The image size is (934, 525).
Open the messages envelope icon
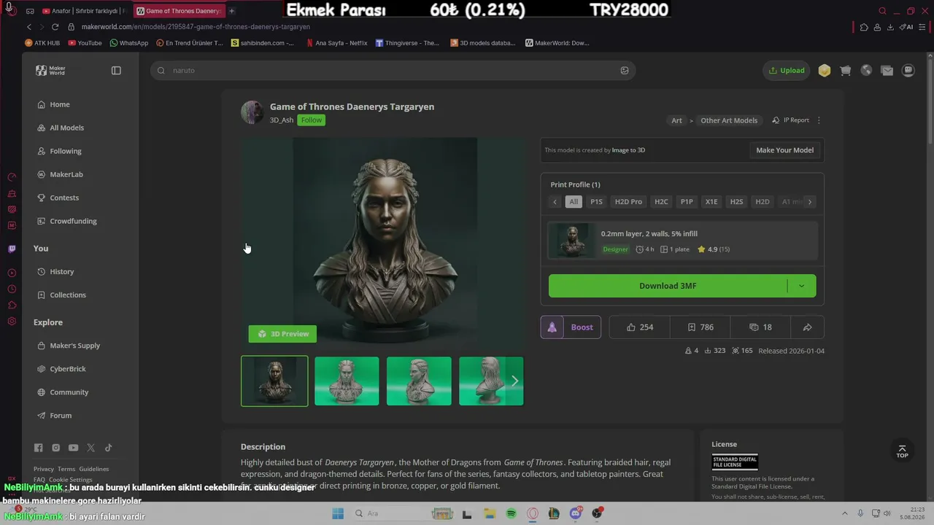887,71
